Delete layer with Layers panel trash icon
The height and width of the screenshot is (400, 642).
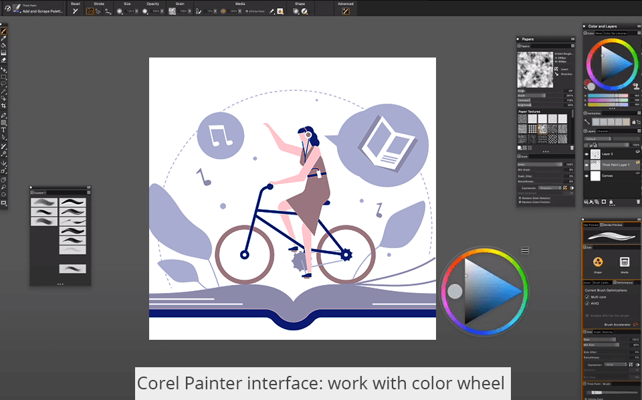(x=638, y=202)
